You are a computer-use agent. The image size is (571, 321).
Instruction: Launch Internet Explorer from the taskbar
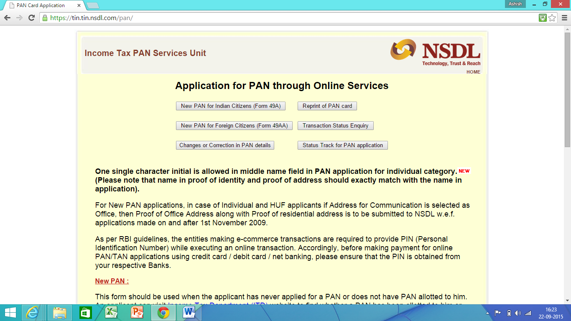tap(33, 313)
